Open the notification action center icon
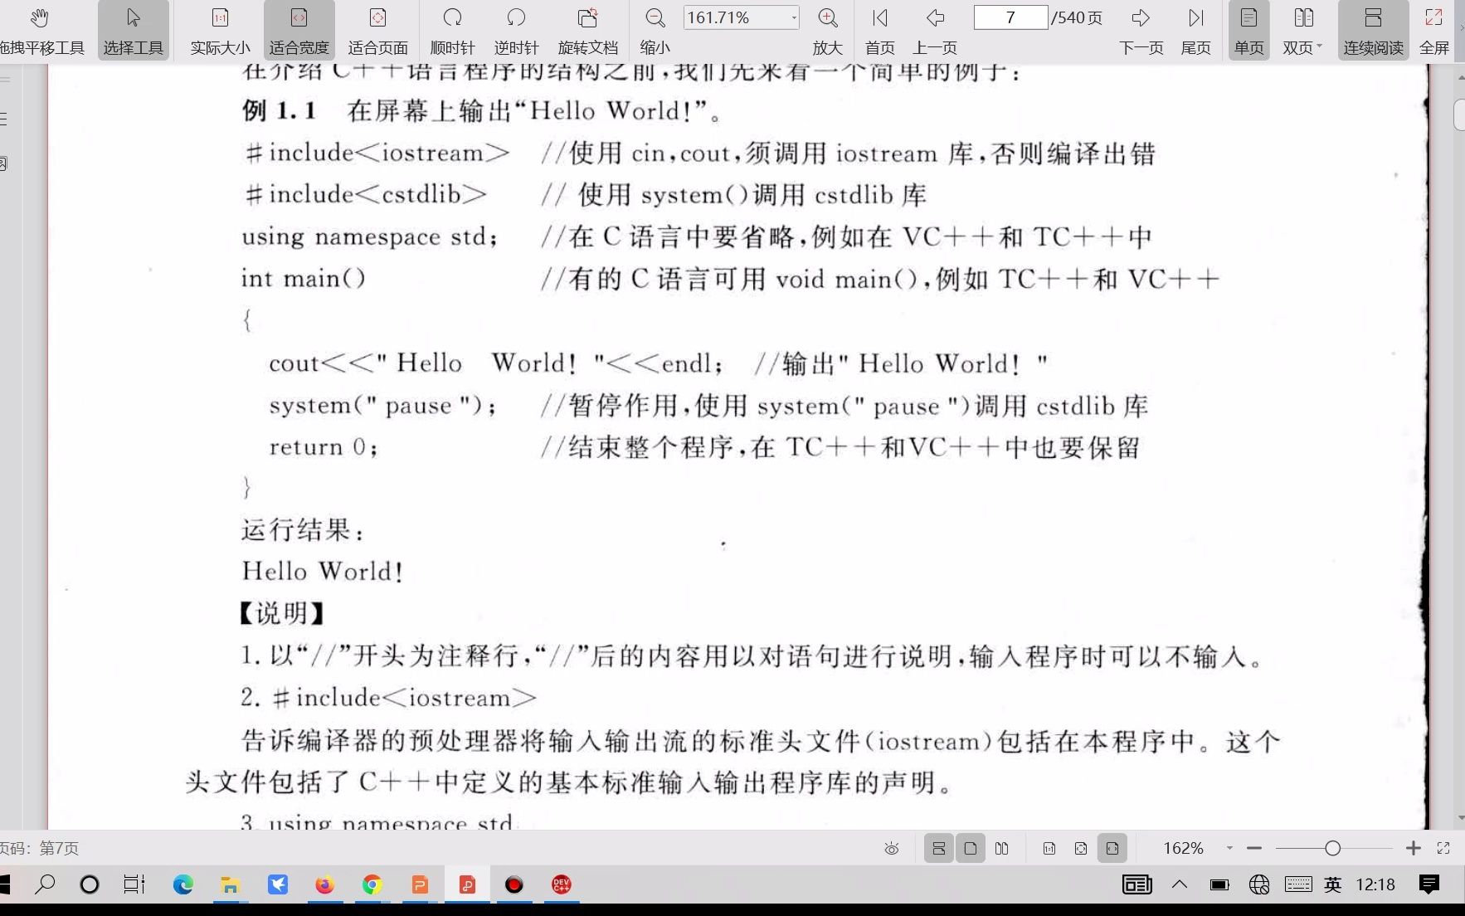 (x=1428, y=884)
